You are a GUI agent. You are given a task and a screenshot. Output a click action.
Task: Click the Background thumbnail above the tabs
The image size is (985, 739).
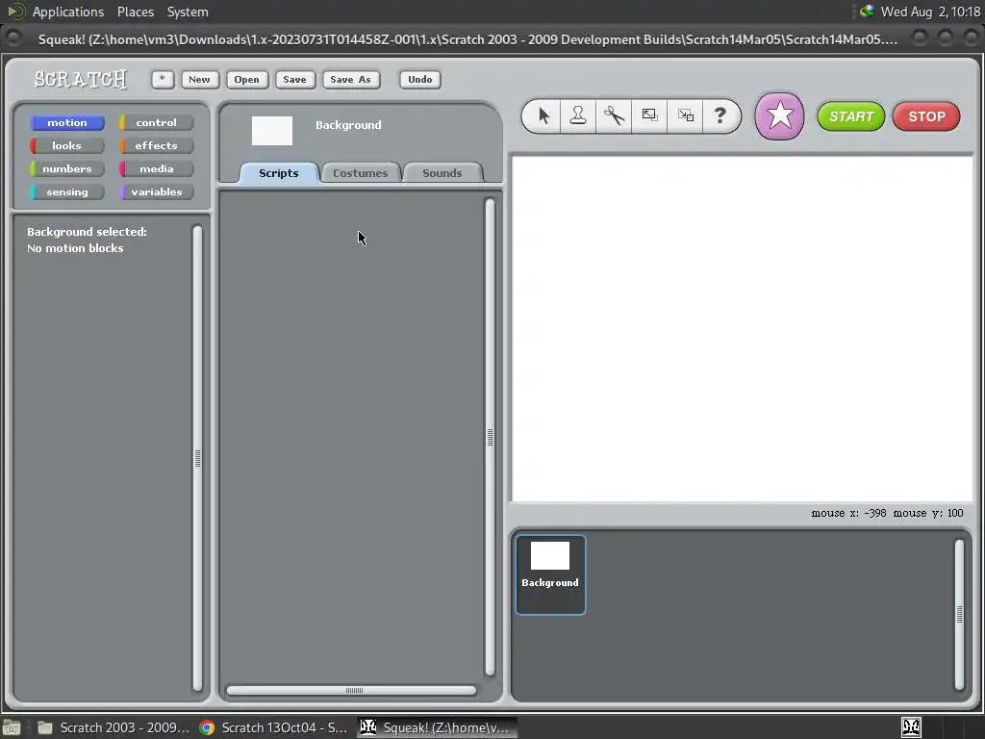tap(272, 131)
